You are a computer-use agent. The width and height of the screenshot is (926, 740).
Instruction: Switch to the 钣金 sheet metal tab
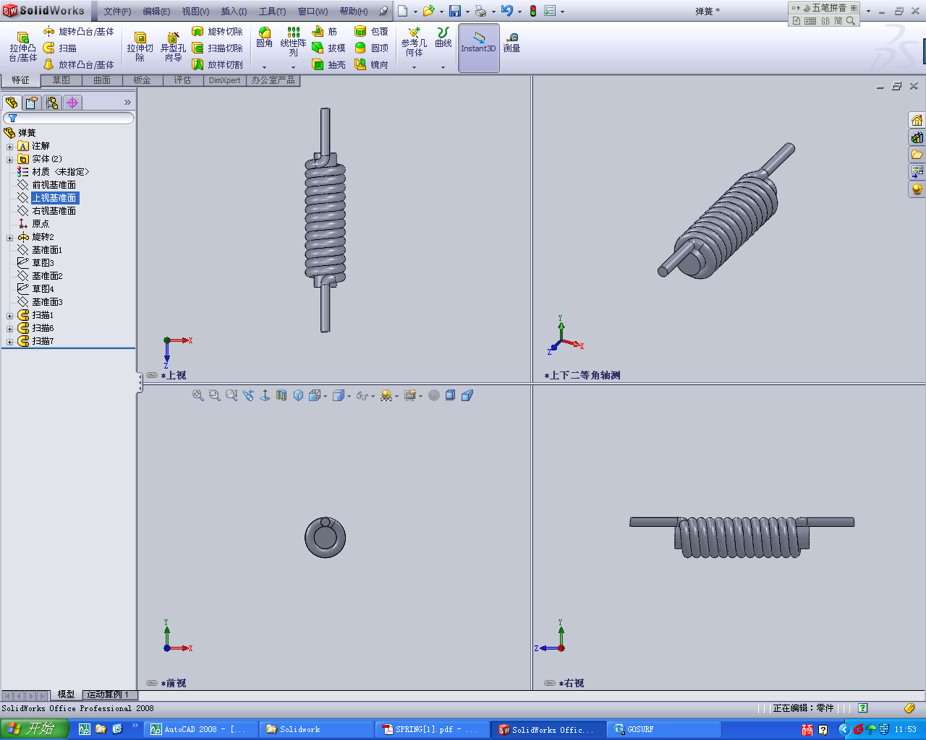[143, 80]
